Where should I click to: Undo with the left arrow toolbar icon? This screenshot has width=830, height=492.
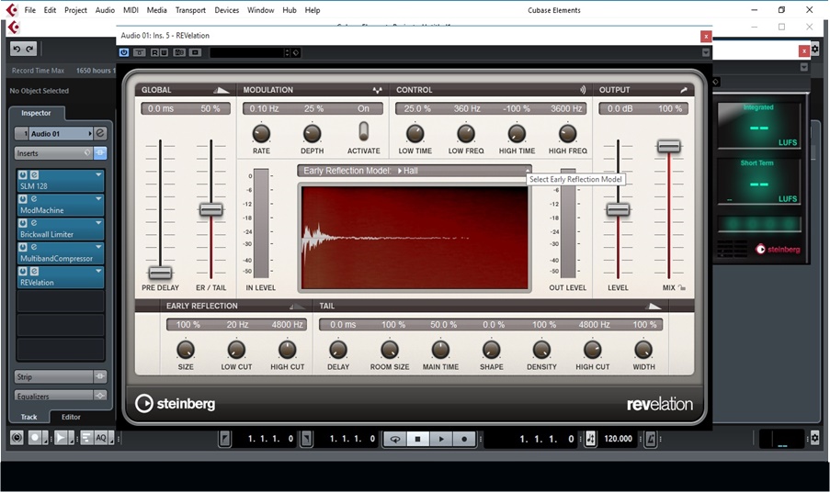[17, 50]
